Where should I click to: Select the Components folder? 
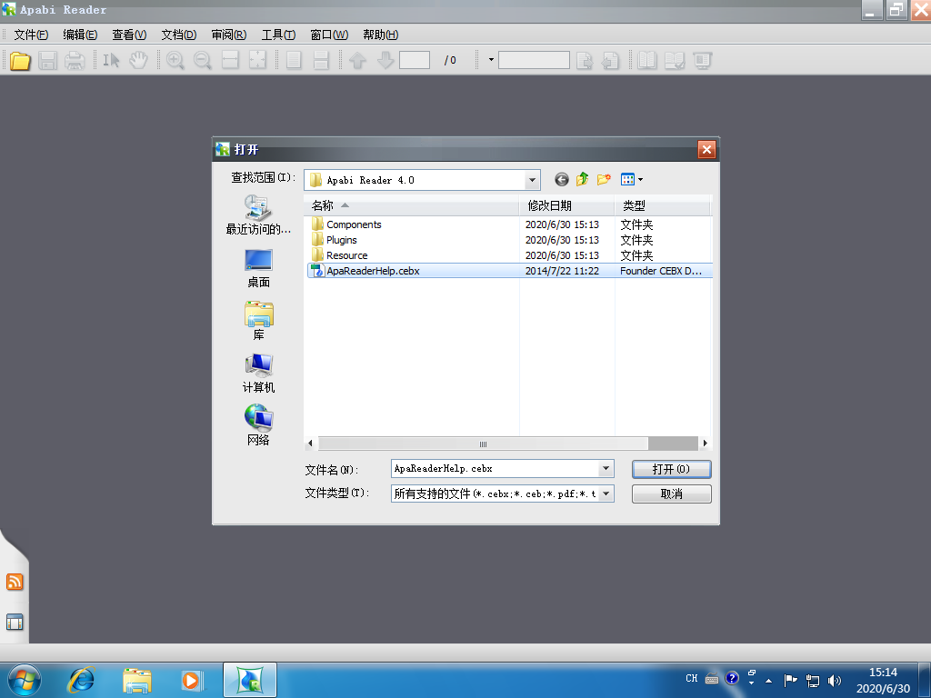(354, 224)
